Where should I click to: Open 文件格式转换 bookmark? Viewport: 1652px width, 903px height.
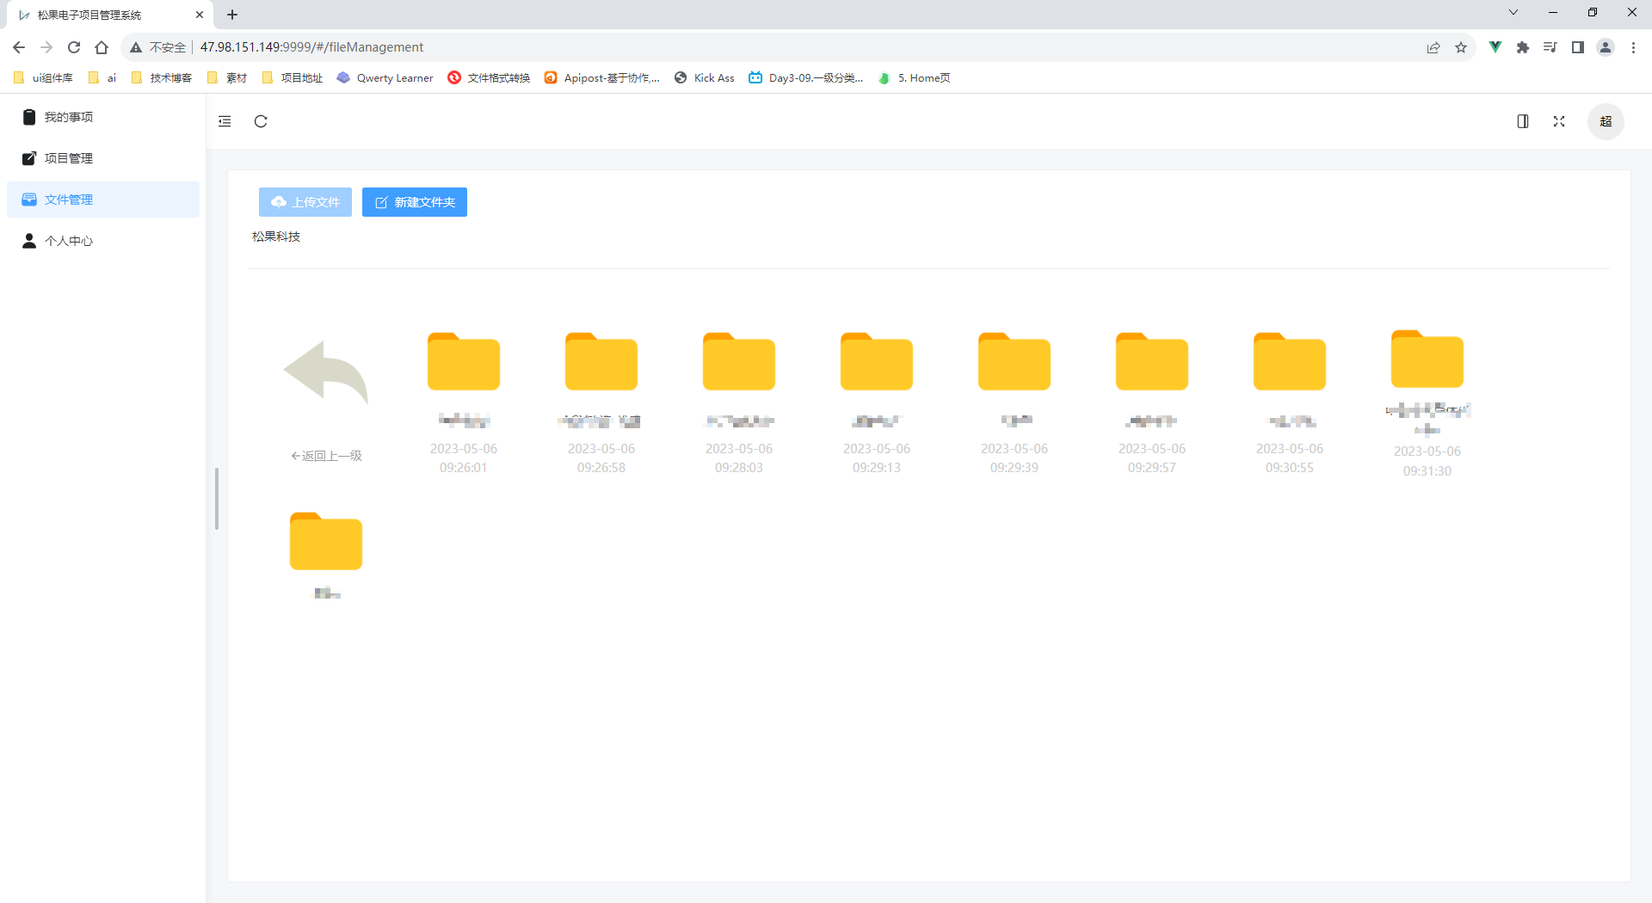pos(489,77)
